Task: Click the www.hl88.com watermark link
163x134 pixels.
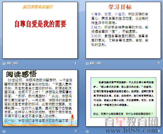Action: click(132, 130)
